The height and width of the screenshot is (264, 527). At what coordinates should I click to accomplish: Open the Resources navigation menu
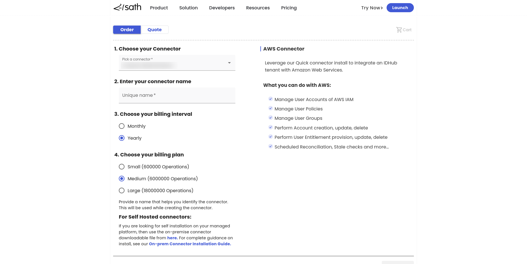(x=258, y=8)
